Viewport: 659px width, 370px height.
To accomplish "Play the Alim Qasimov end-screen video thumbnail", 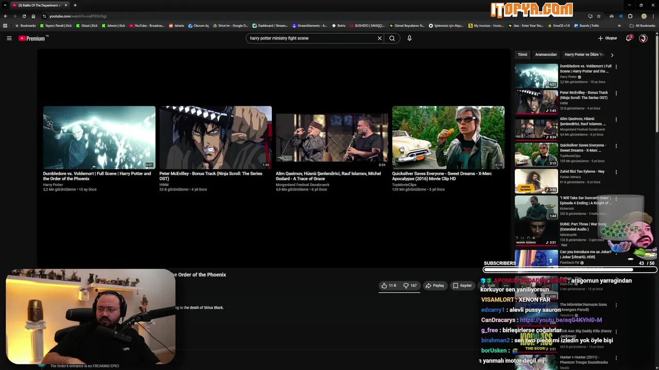I will (332, 137).
